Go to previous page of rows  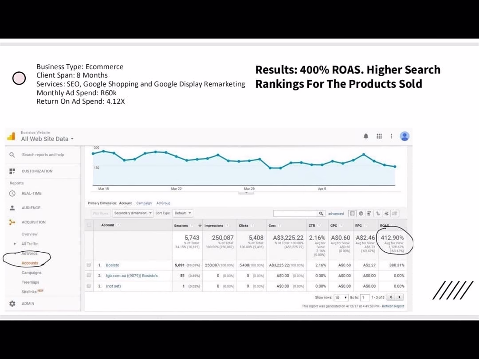point(391,297)
